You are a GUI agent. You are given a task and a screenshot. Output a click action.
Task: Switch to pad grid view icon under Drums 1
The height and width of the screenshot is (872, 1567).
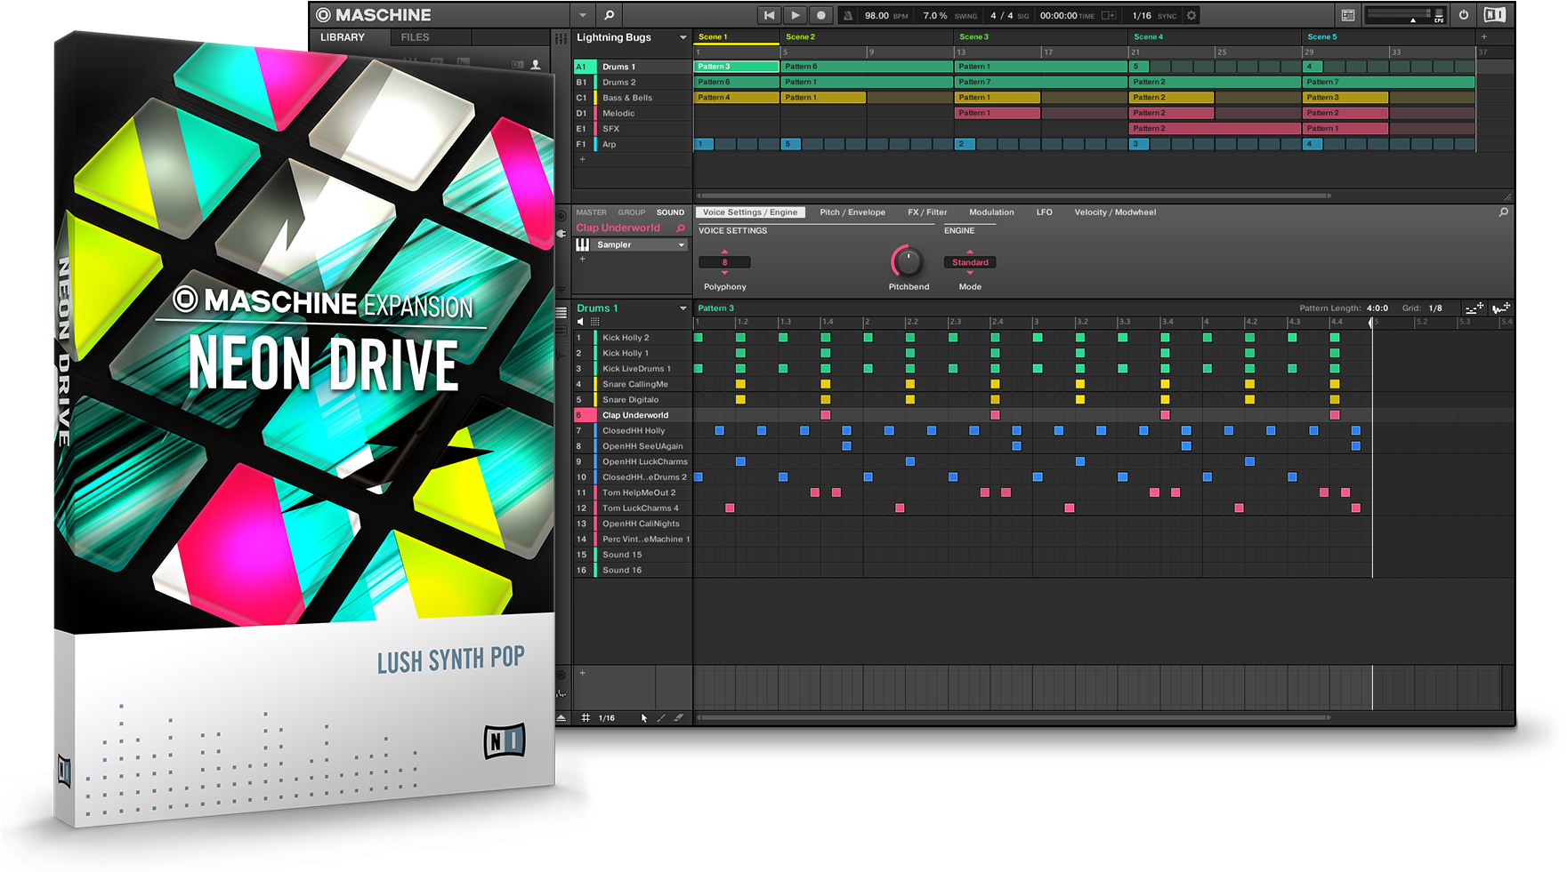[595, 322]
